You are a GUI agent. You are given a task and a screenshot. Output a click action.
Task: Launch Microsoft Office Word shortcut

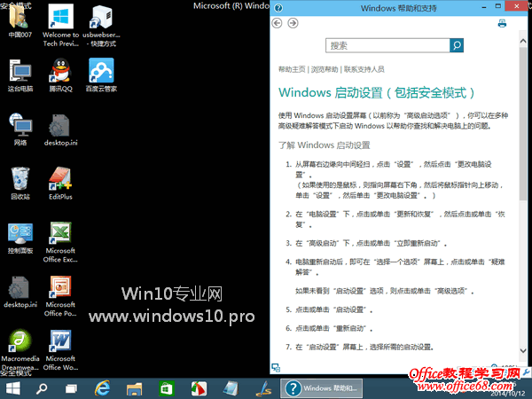[x=60, y=350]
